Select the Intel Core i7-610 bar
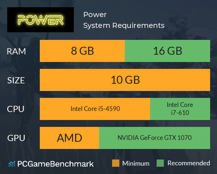Image resolution: width=217 pixels, height=174 pixels. [x=180, y=109]
